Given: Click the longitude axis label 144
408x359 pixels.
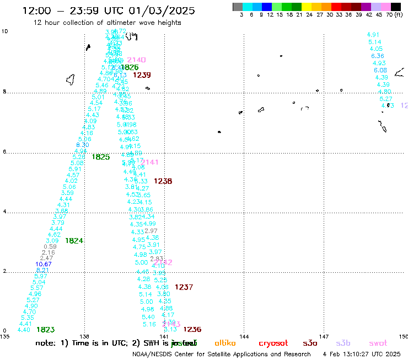Looking at the screenshot, I should pos(244,336).
